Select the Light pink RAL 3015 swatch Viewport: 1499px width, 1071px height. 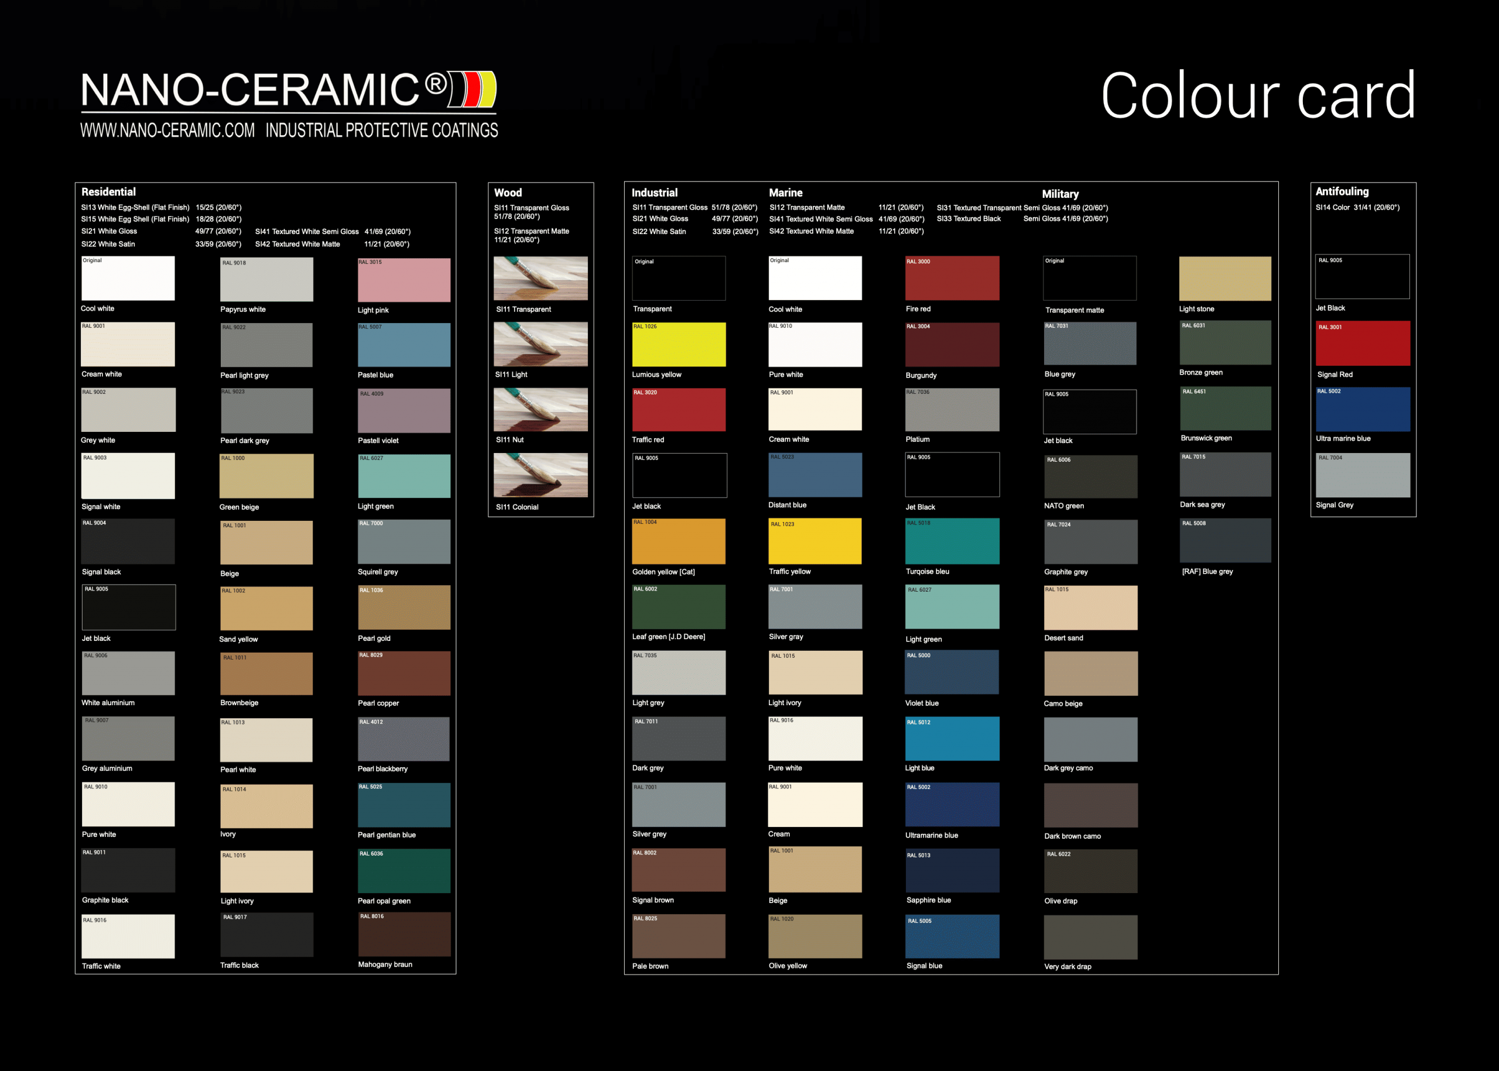[404, 280]
